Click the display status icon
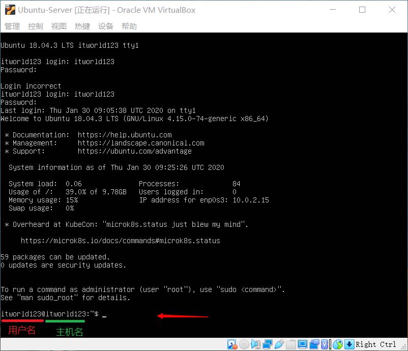Screen dimensions: 408x351 click(x=302, y=344)
